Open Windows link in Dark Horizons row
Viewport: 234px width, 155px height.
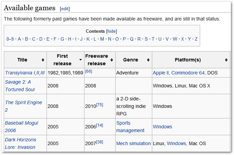click(x=177, y=143)
